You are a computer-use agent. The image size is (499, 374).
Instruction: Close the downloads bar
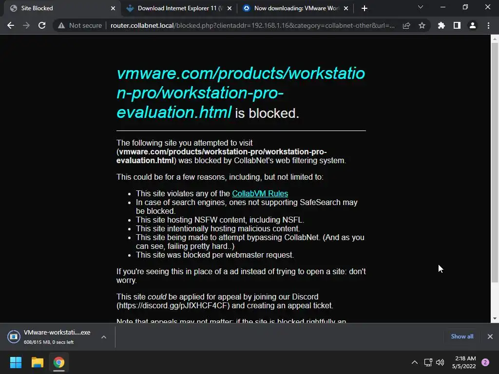coord(490,337)
